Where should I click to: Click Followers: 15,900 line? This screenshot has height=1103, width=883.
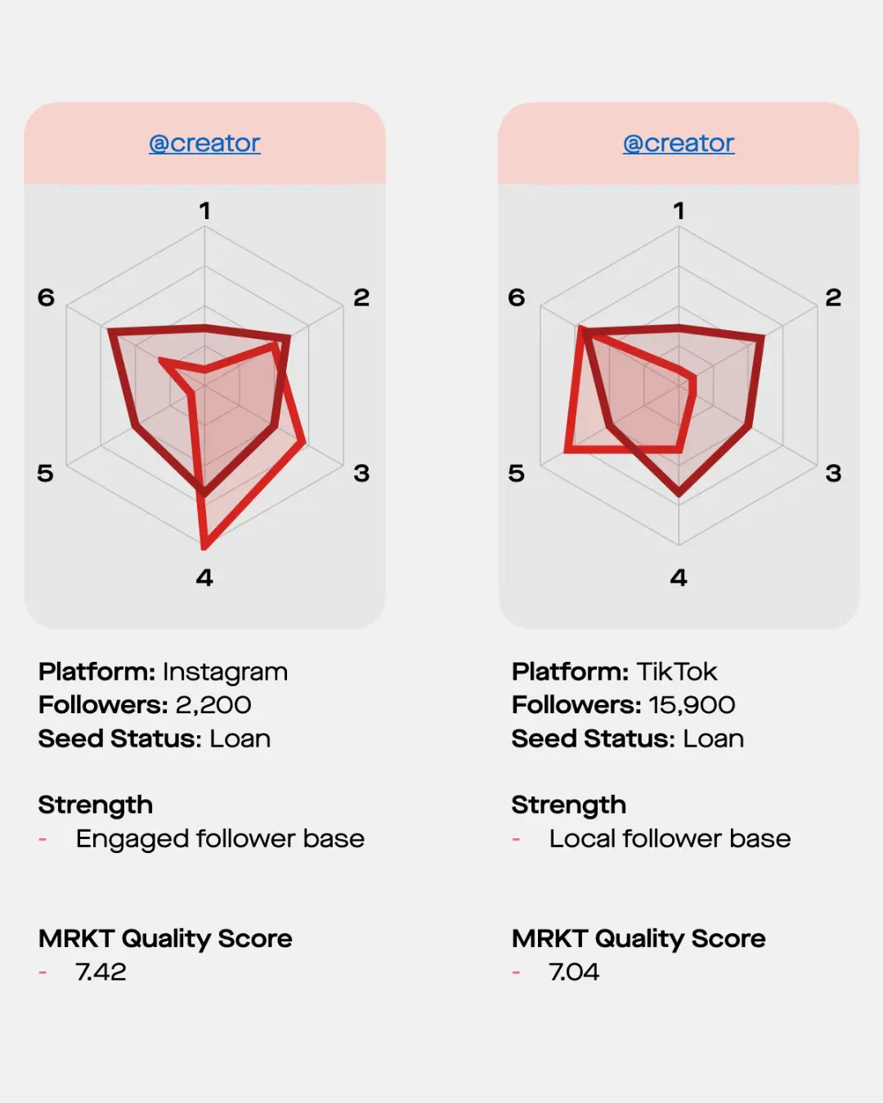click(623, 704)
